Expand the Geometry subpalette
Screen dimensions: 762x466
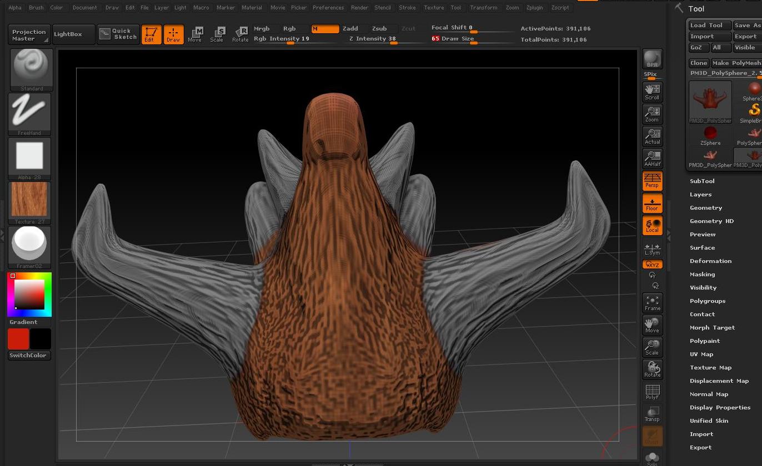pyautogui.click(x=705, y=207)
